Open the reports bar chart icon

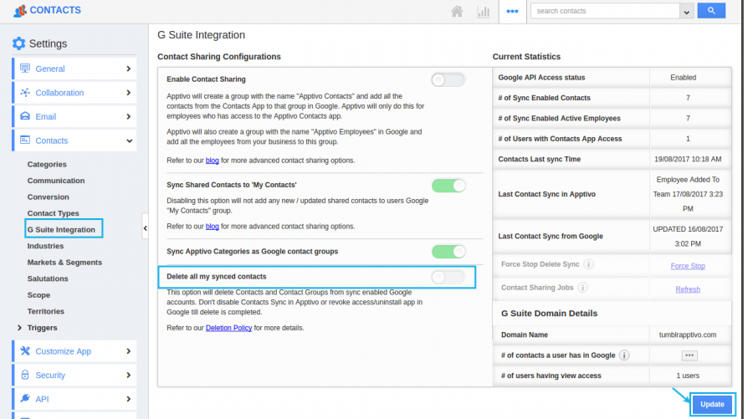[483, 12]
